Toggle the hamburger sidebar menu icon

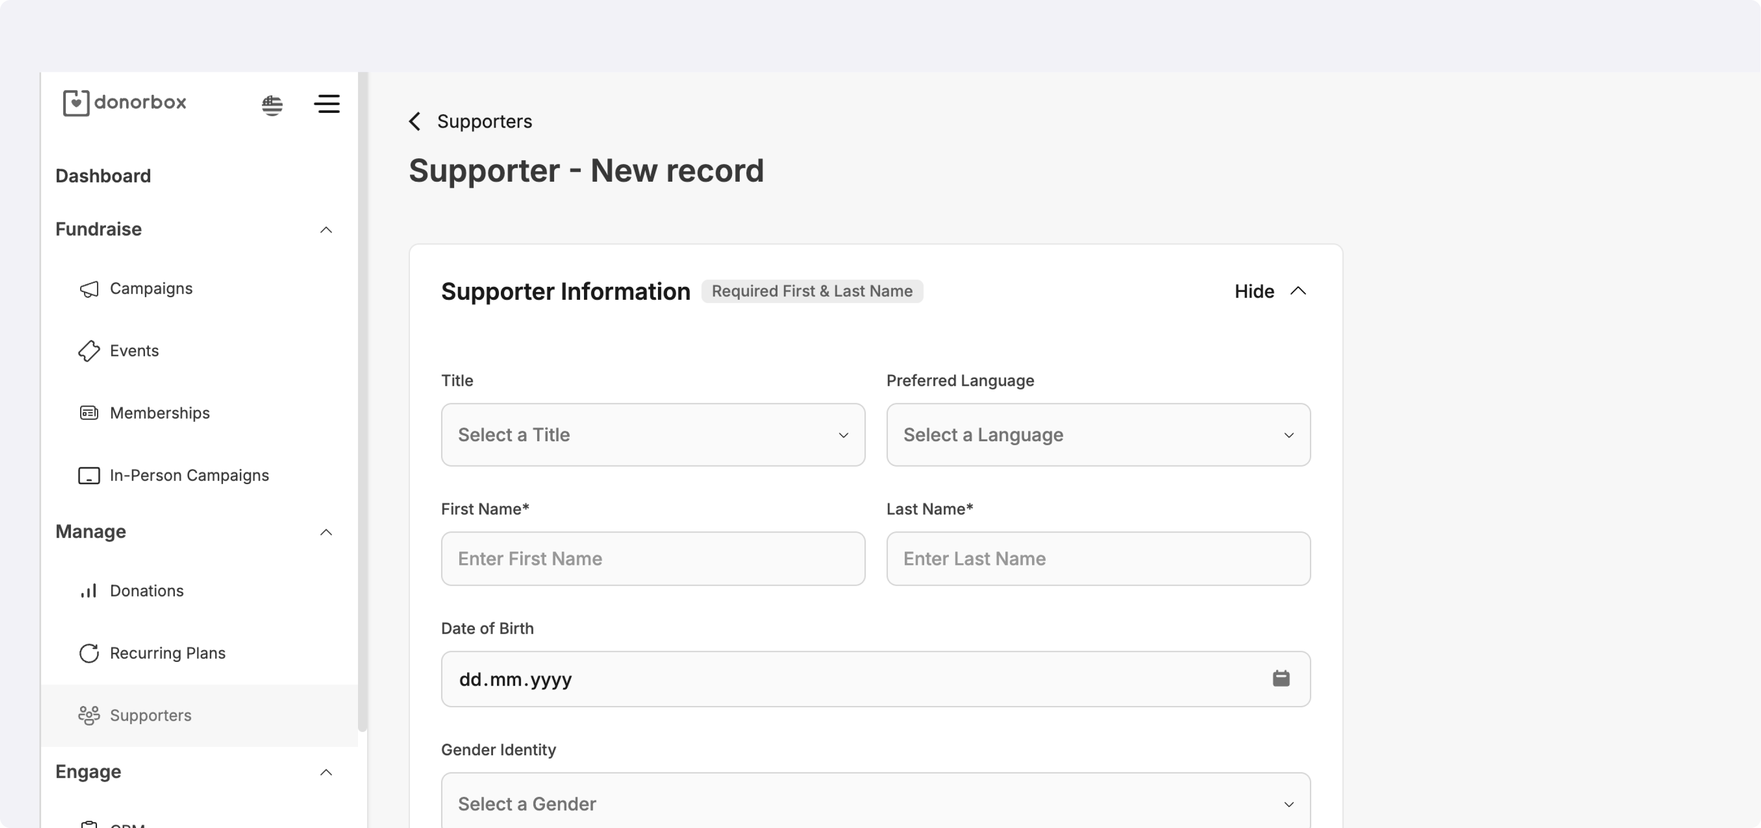(327, 104)
